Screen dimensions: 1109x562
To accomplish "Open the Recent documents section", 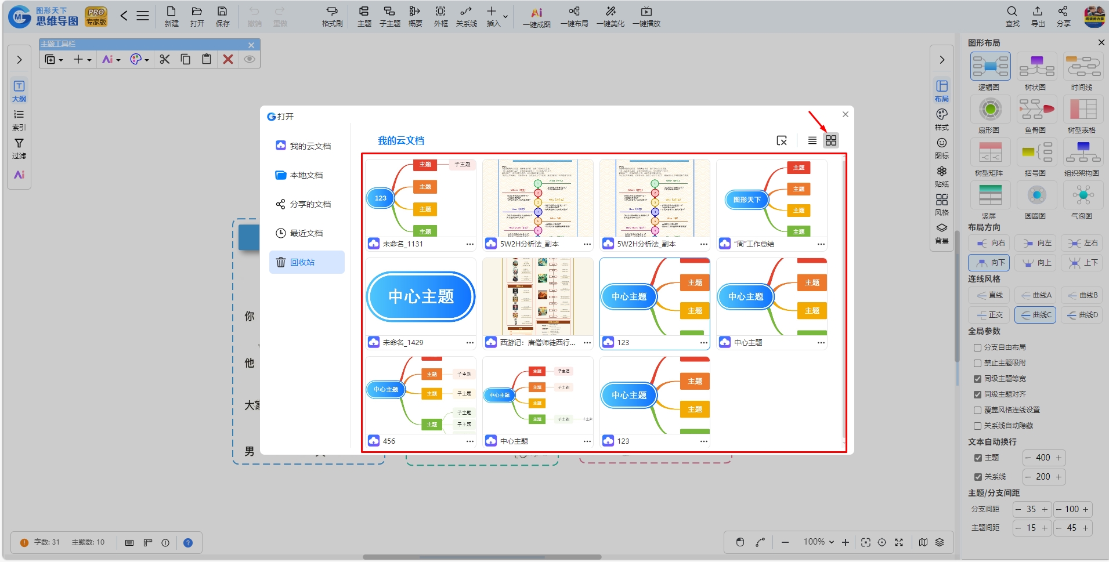I will pyautogui.click(x=307, y=233).
